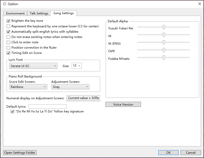
Task: Expand the lyric font Size dropdown
Action: tap(76, 66)
